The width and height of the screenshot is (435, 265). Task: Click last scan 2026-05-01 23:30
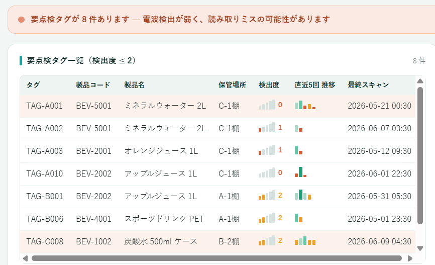pos(379,219)
